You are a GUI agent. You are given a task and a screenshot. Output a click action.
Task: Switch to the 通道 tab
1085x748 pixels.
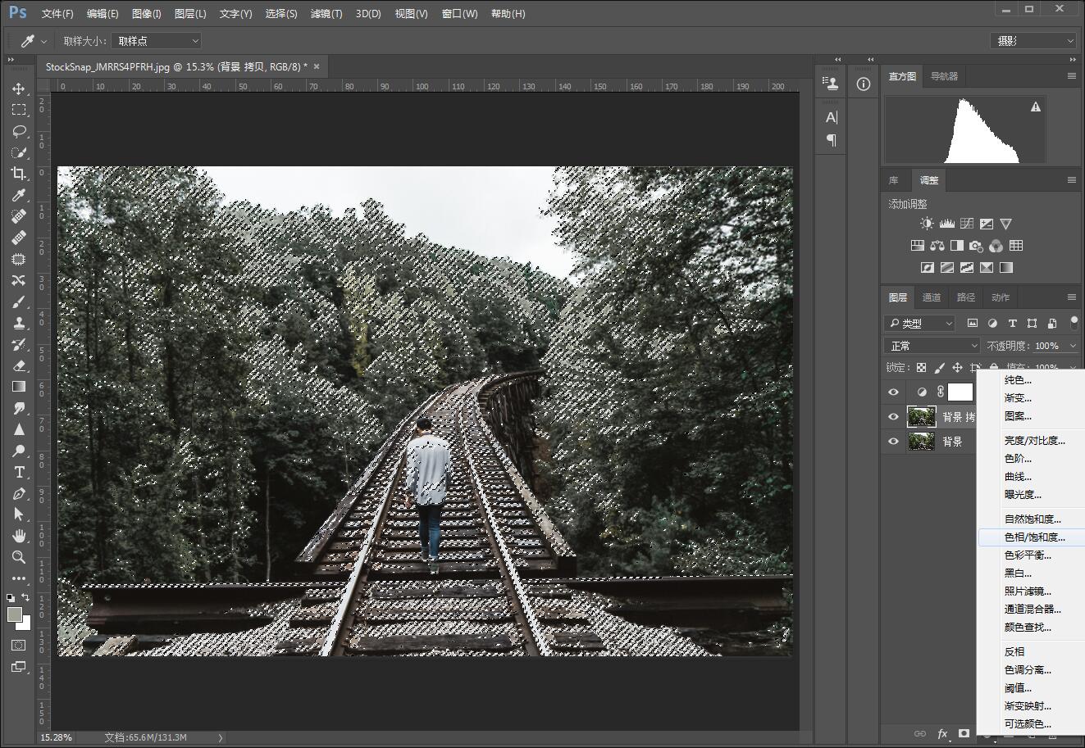[x=932, y=297]
